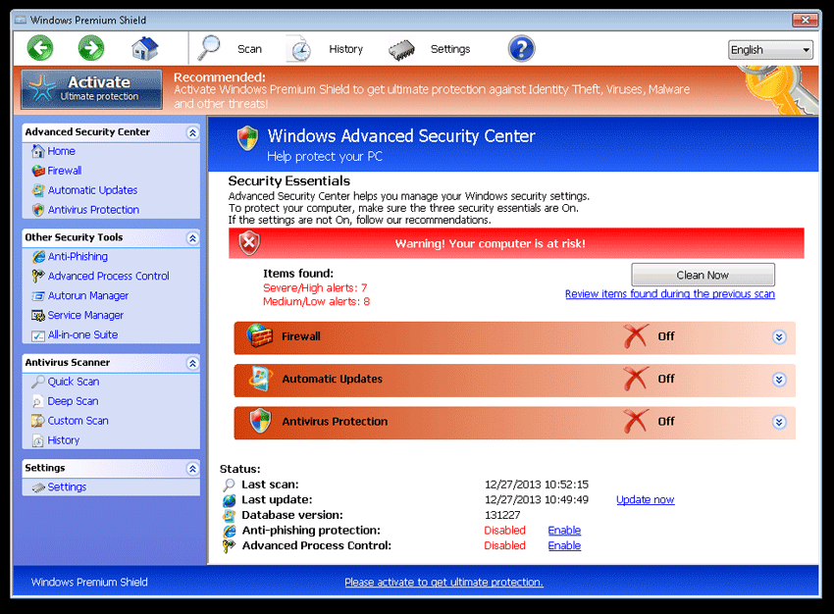Click the red computer at risk banner
The width and height of the screenshot is (834, 614).
516,243
